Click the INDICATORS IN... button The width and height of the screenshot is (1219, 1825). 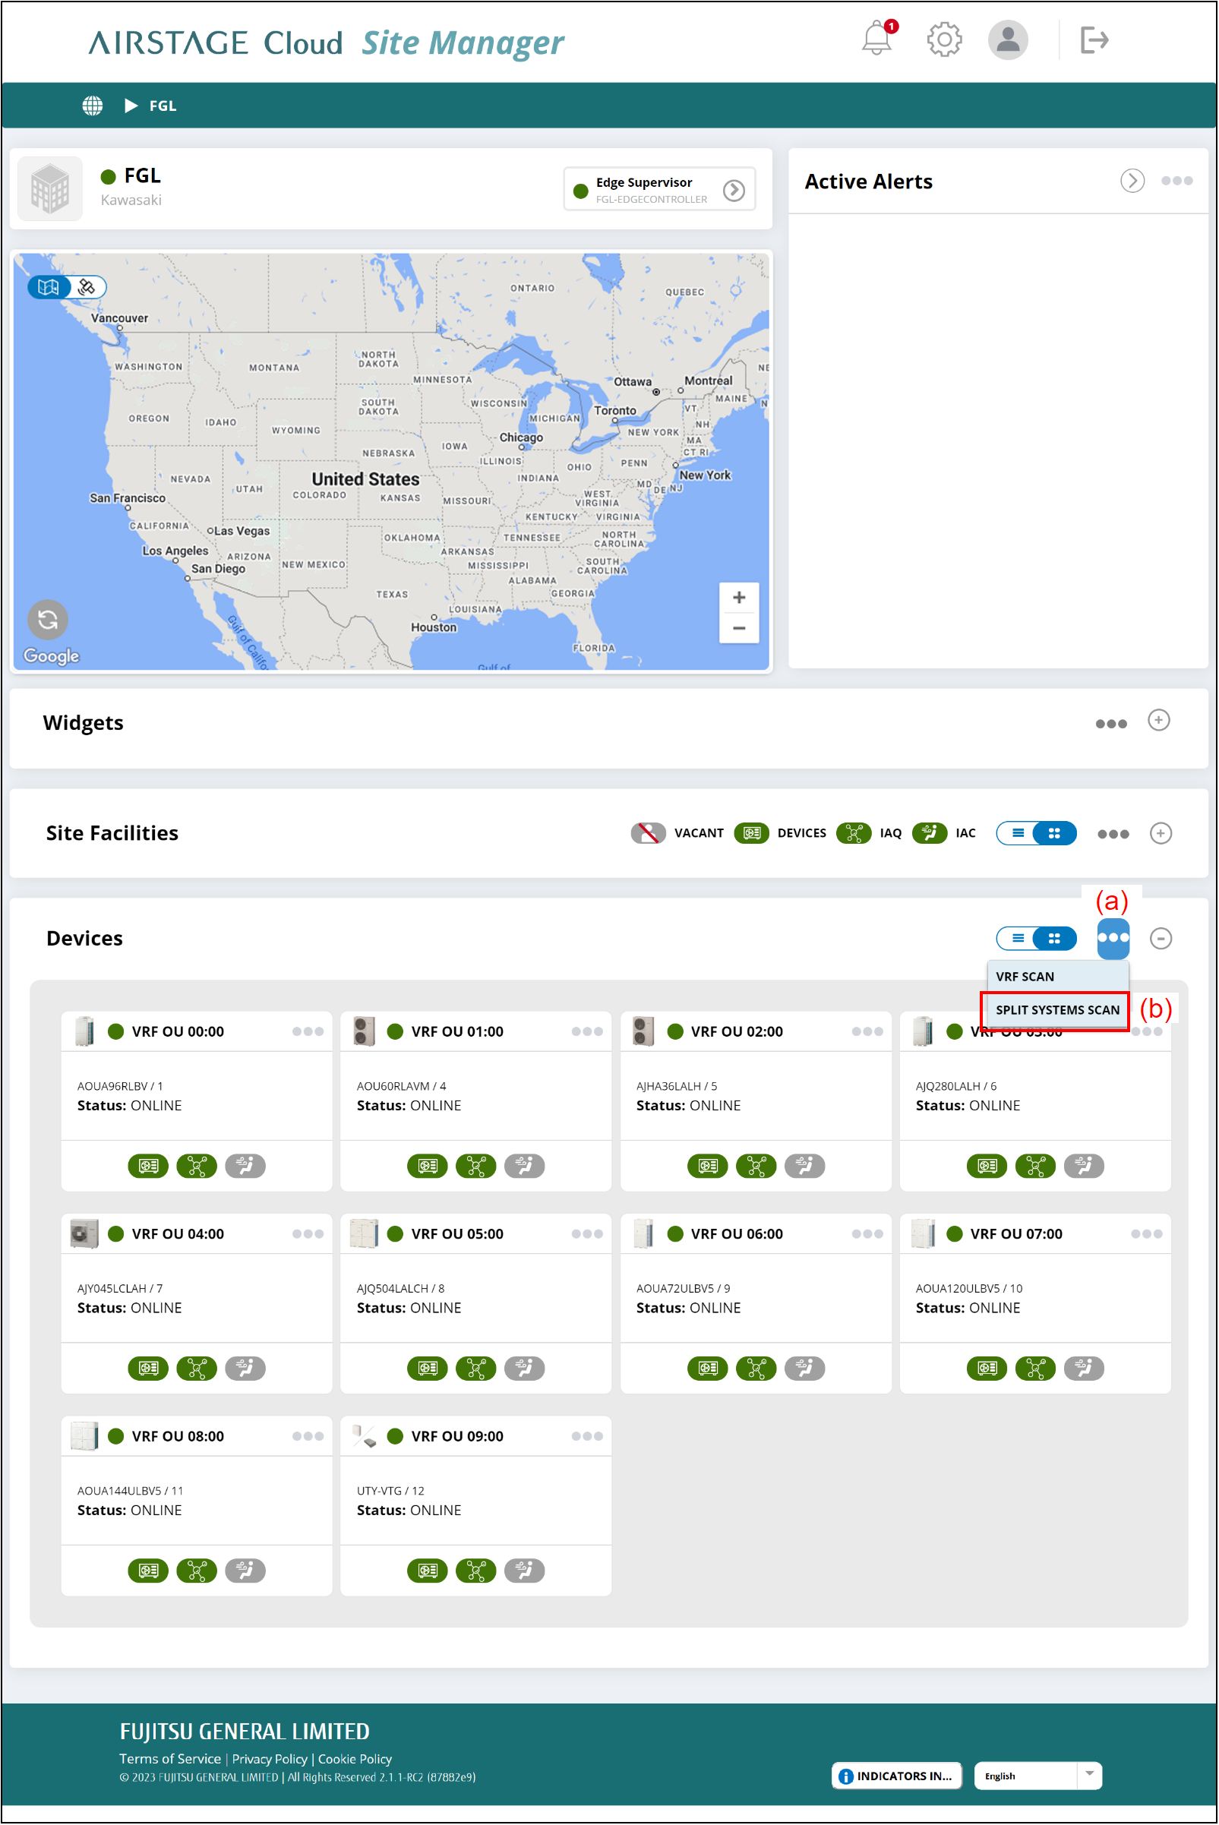(x=896, y=1776)
